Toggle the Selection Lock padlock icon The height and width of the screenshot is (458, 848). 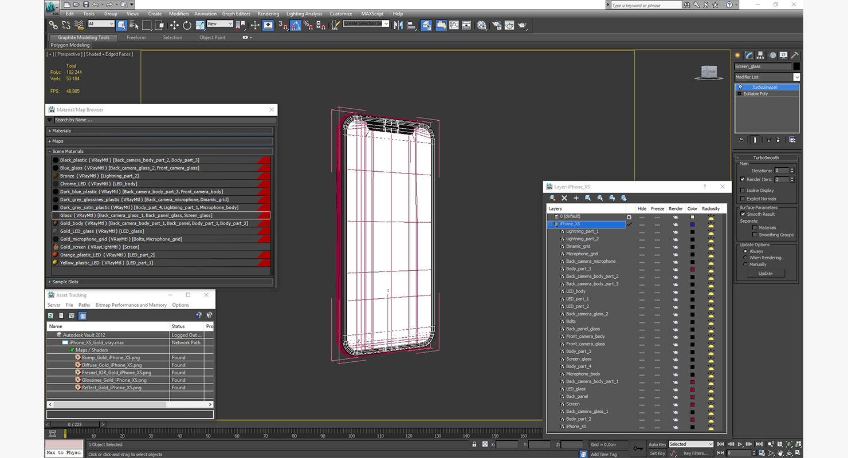(474, 444)
